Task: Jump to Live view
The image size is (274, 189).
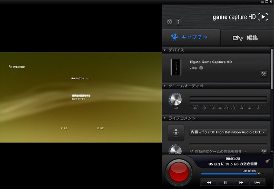Action: [x=257, y=183]
